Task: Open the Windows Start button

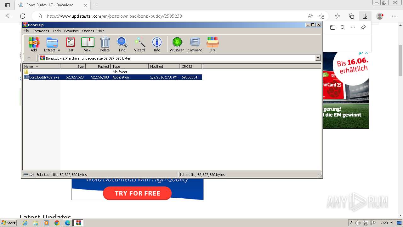Action: coord(9,223)
